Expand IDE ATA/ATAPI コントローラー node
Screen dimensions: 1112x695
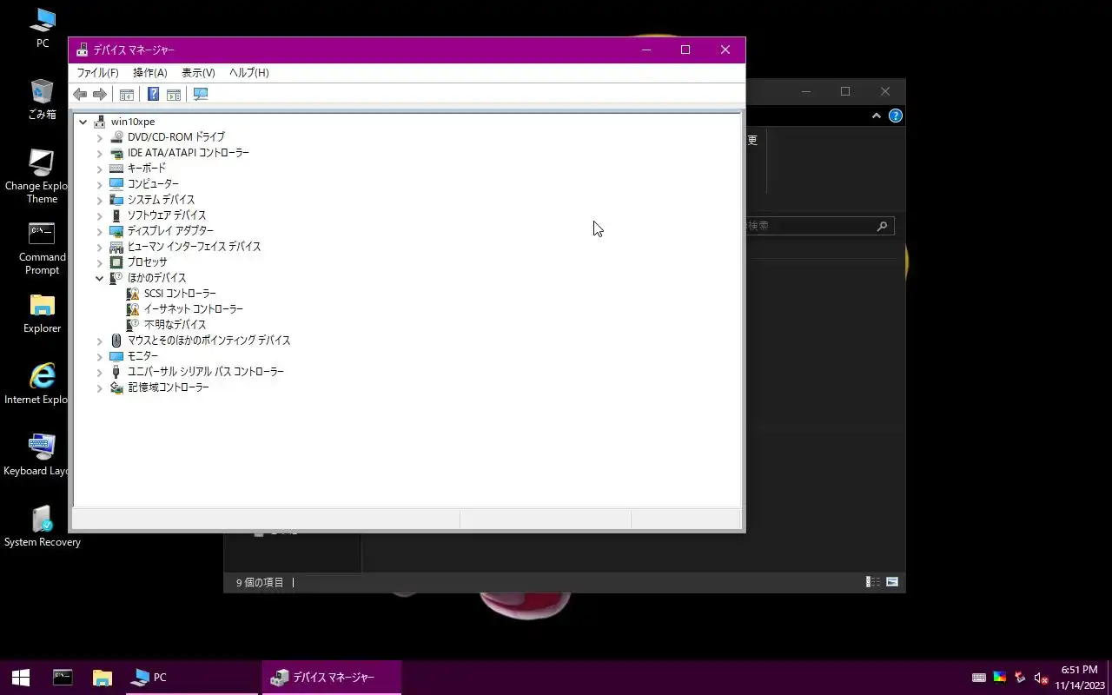coord(99,153)
